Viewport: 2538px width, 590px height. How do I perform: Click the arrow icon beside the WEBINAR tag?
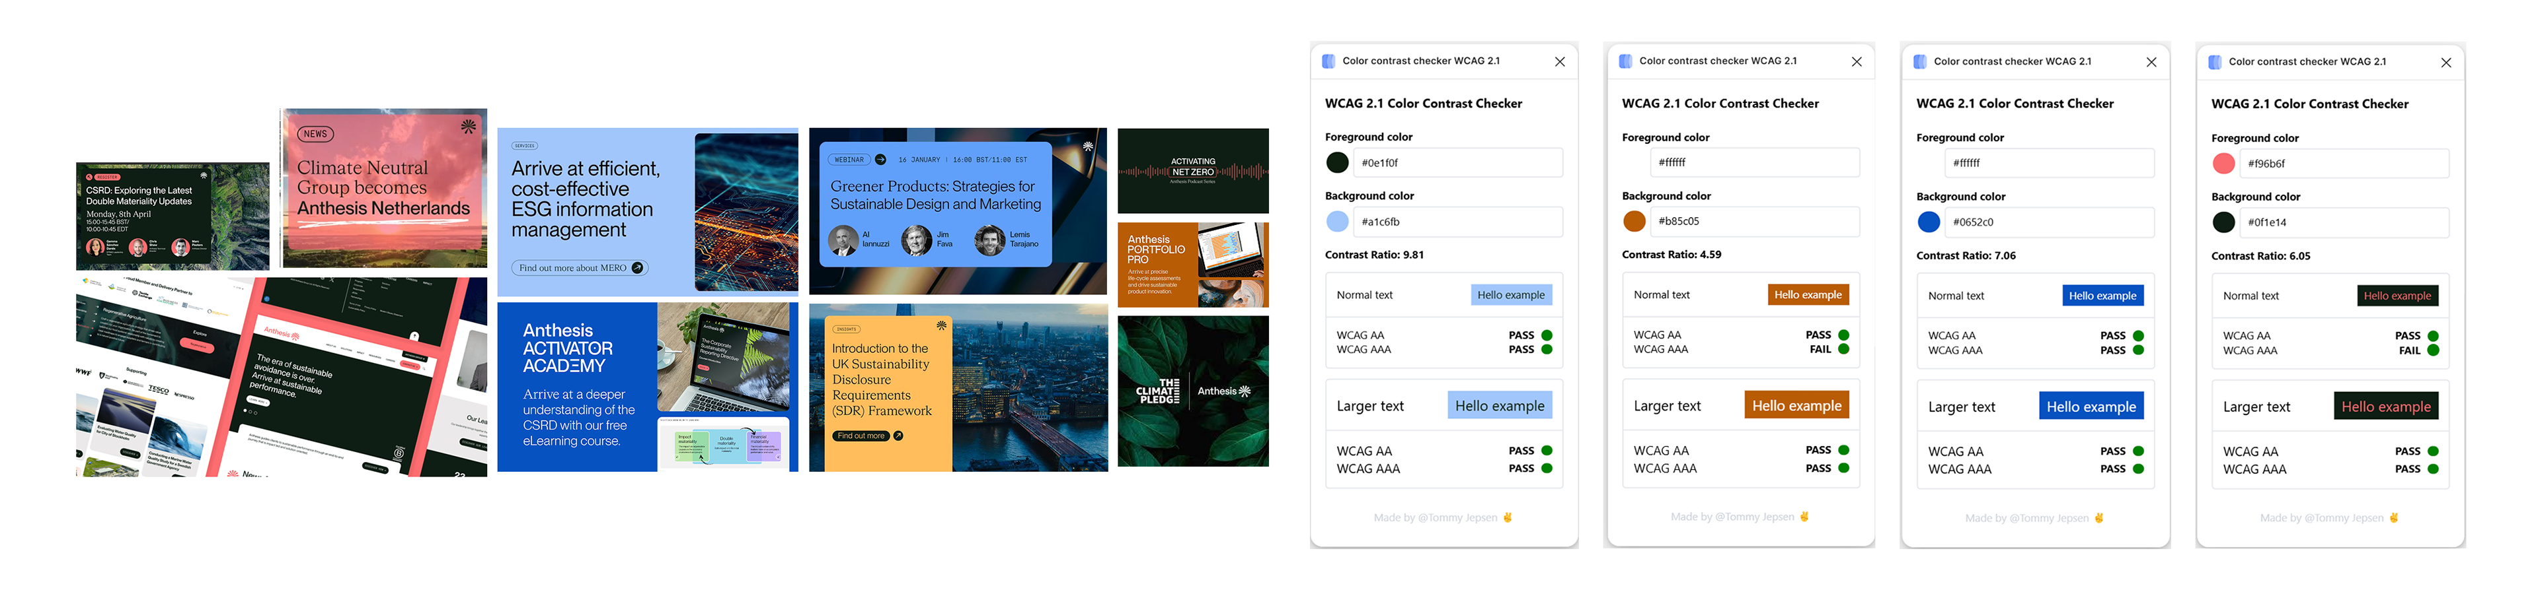[x=880, y=159]
